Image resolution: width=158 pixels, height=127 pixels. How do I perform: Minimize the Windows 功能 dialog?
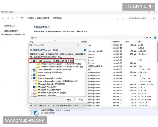[71, 45]
